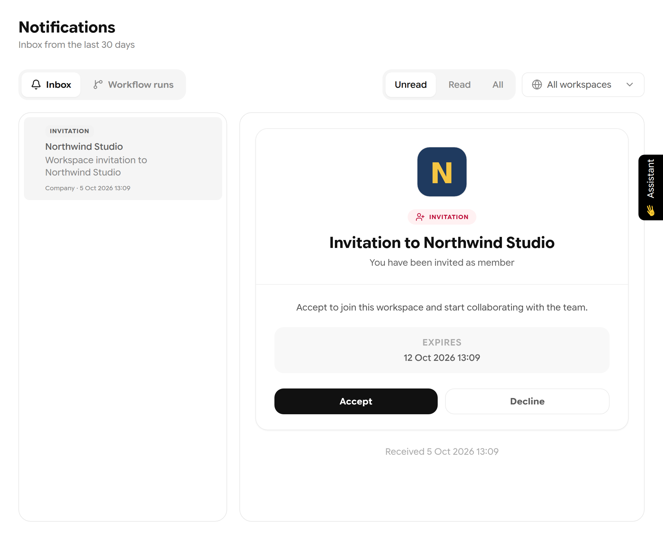The width and height of the screenshot is (663, 537).
Task: Filter notifications by Unread
Action: (x=411, y=84)
